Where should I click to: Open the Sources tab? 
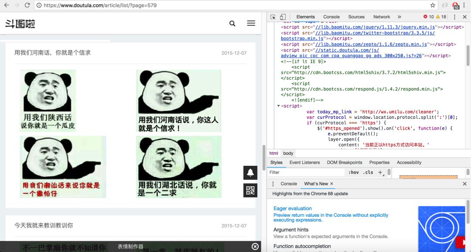click(x=356, y=17)
